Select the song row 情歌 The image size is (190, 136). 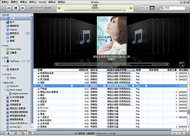click(110, 83)
